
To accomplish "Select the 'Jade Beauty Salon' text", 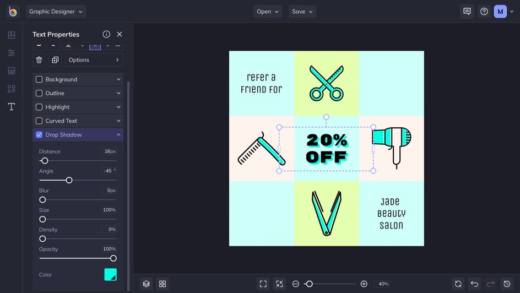I will click(391, 214).
